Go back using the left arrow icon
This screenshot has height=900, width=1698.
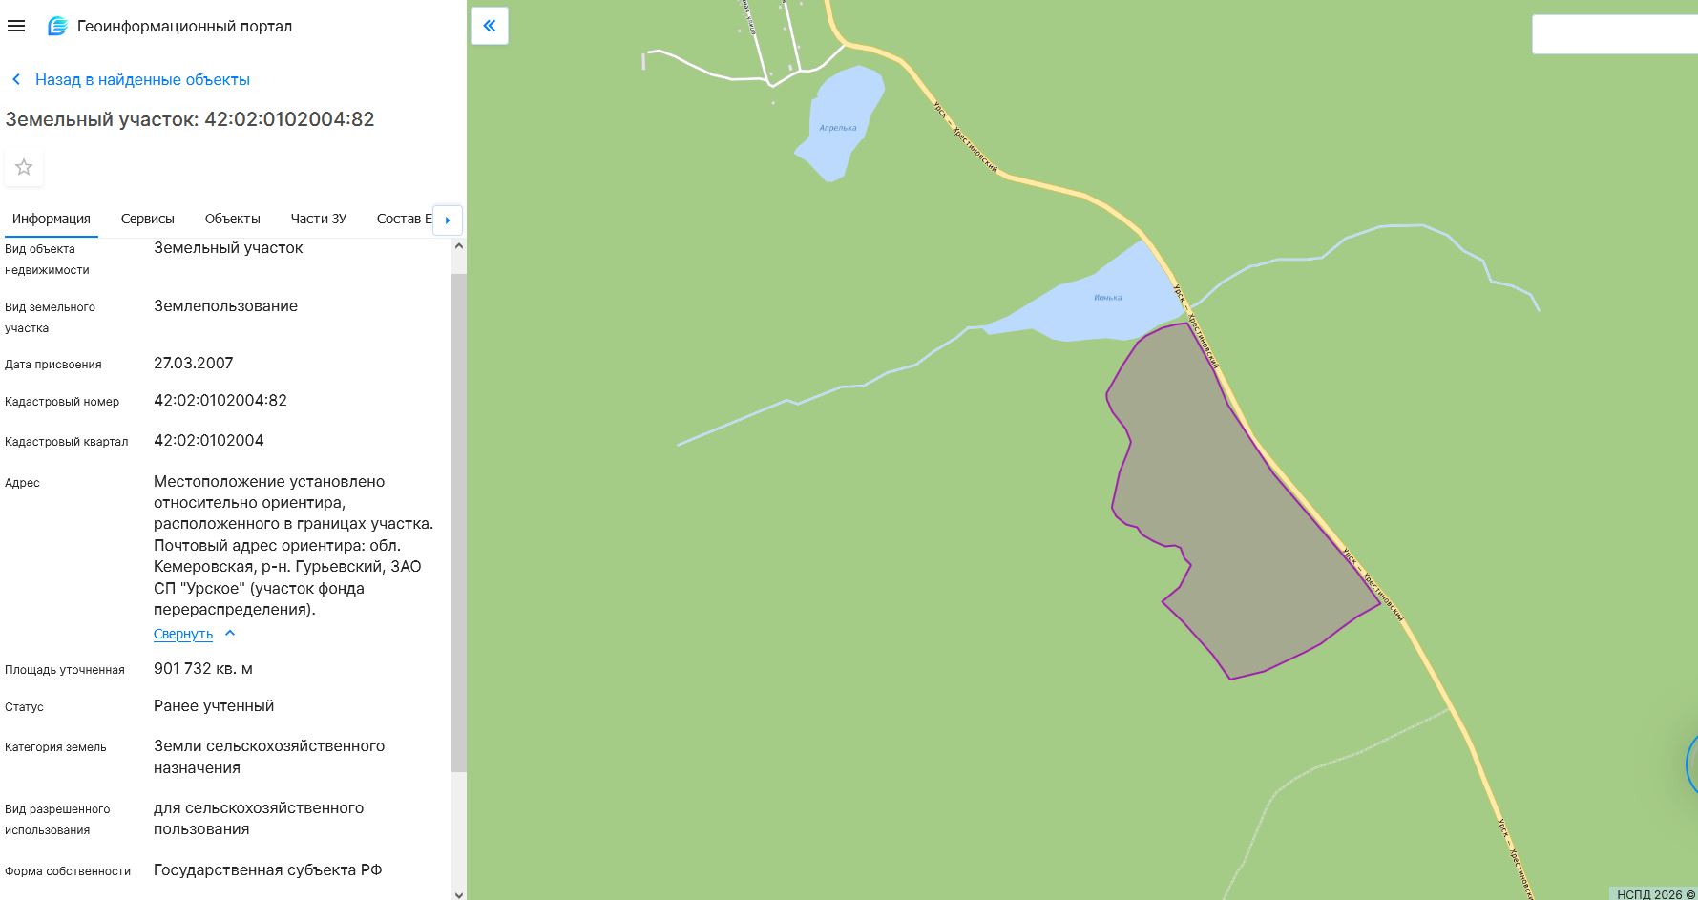(16, 80)
